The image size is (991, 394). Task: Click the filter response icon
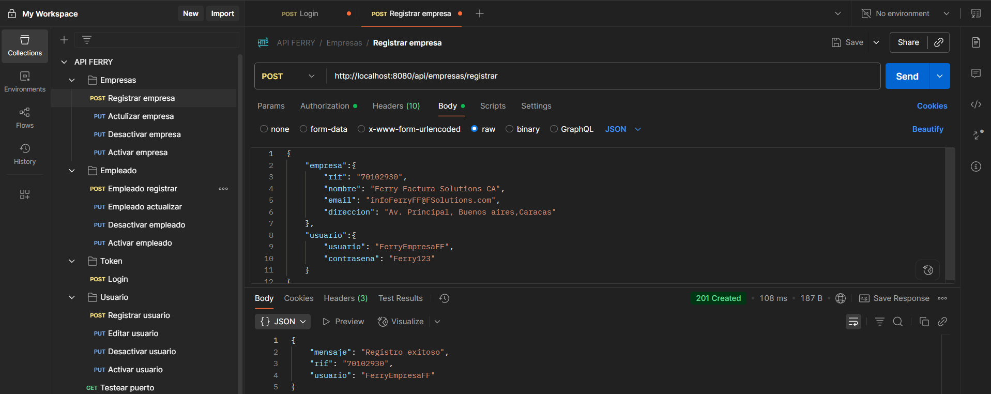pyautogui.click(x=879, y=322)
